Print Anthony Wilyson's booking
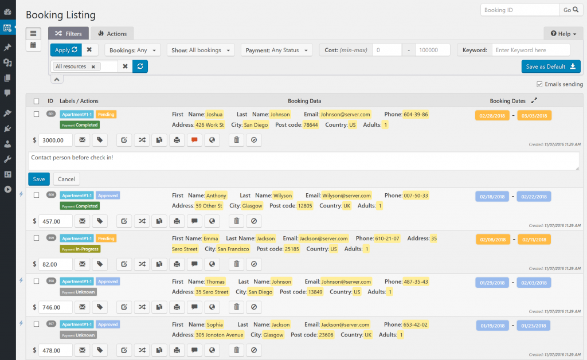The width and height of the screenshot is (587, 360). 177,221
